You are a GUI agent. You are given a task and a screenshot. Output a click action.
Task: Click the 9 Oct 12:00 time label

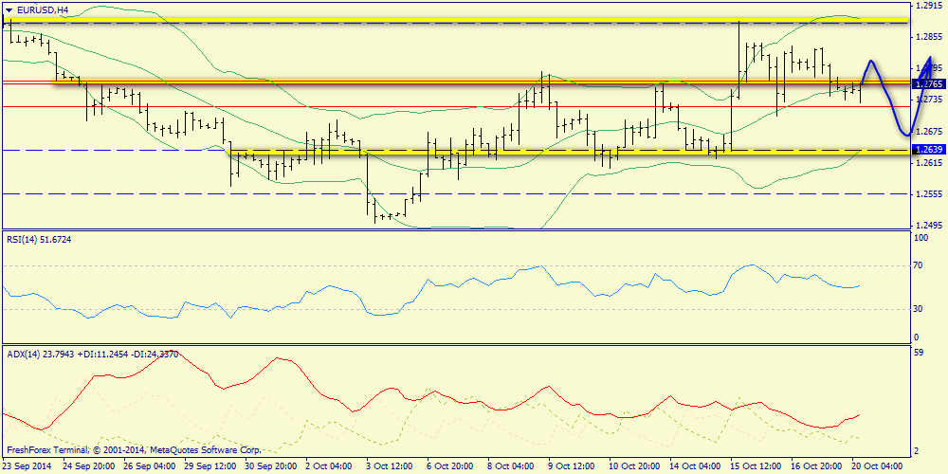570,466
